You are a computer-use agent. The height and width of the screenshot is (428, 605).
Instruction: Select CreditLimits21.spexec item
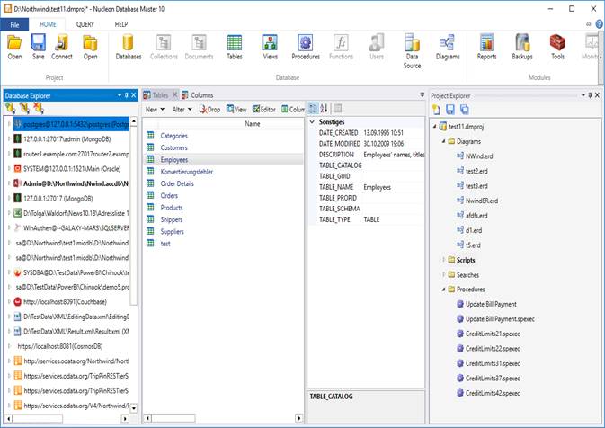[493, 334]
